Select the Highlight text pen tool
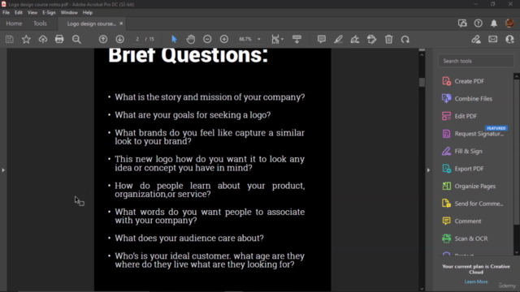The image size is (520, 292). (338, 40)
